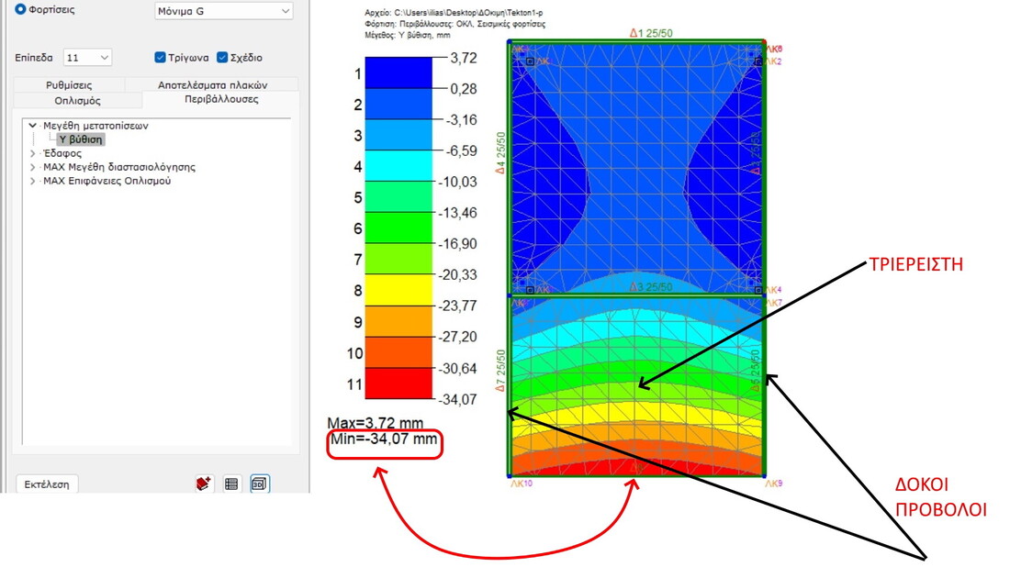The width and height of the screenshot is (1010, 567).
Task: Select the Φορτίσεις radio button
Action: tap(20, 10)
